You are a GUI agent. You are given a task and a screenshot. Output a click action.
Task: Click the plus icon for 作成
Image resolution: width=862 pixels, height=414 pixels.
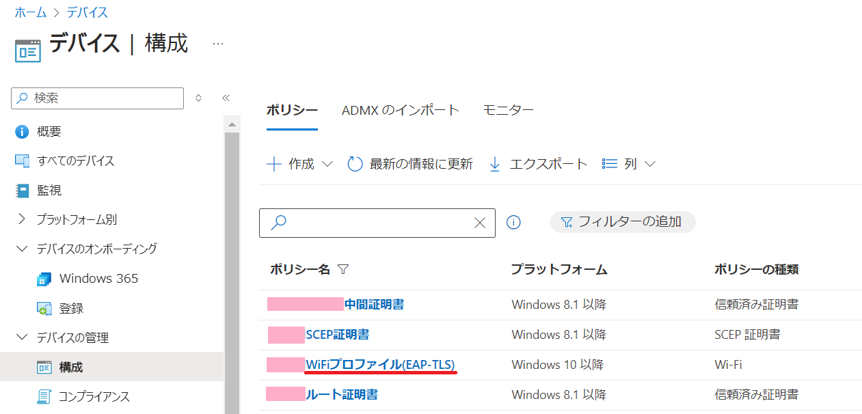pos(273,164)
